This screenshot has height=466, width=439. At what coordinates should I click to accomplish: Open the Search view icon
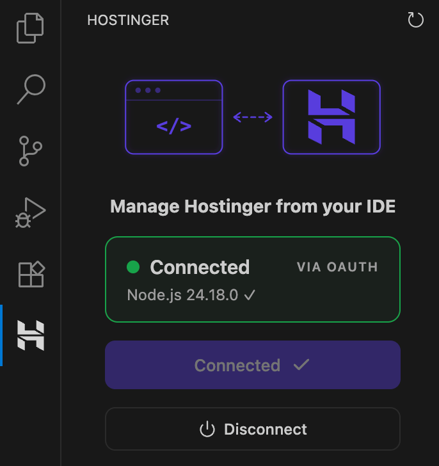pyautogui.click(x=31, y=89)
